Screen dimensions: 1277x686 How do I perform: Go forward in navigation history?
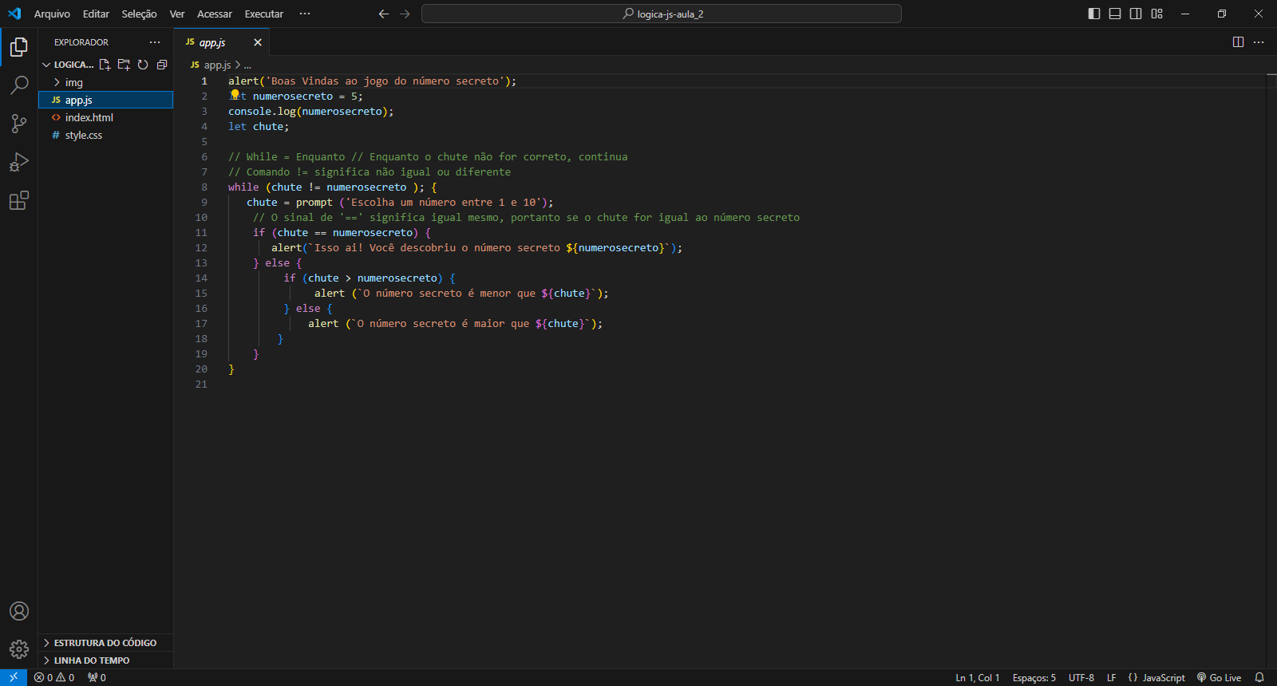click(x=405, y=14)
